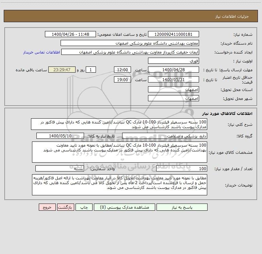Click the ساعت باقی مانده label
The height and width of the screenshot is (254, 262).
(x=31, y=70)
